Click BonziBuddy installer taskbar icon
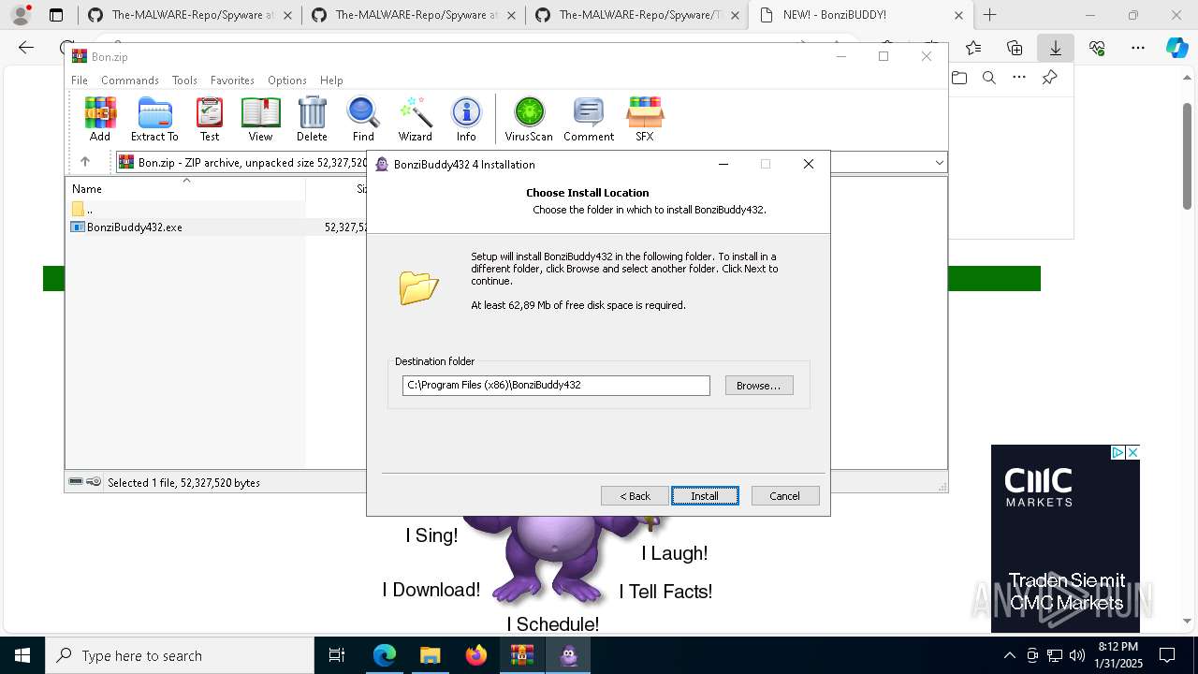 click(568, 655)
